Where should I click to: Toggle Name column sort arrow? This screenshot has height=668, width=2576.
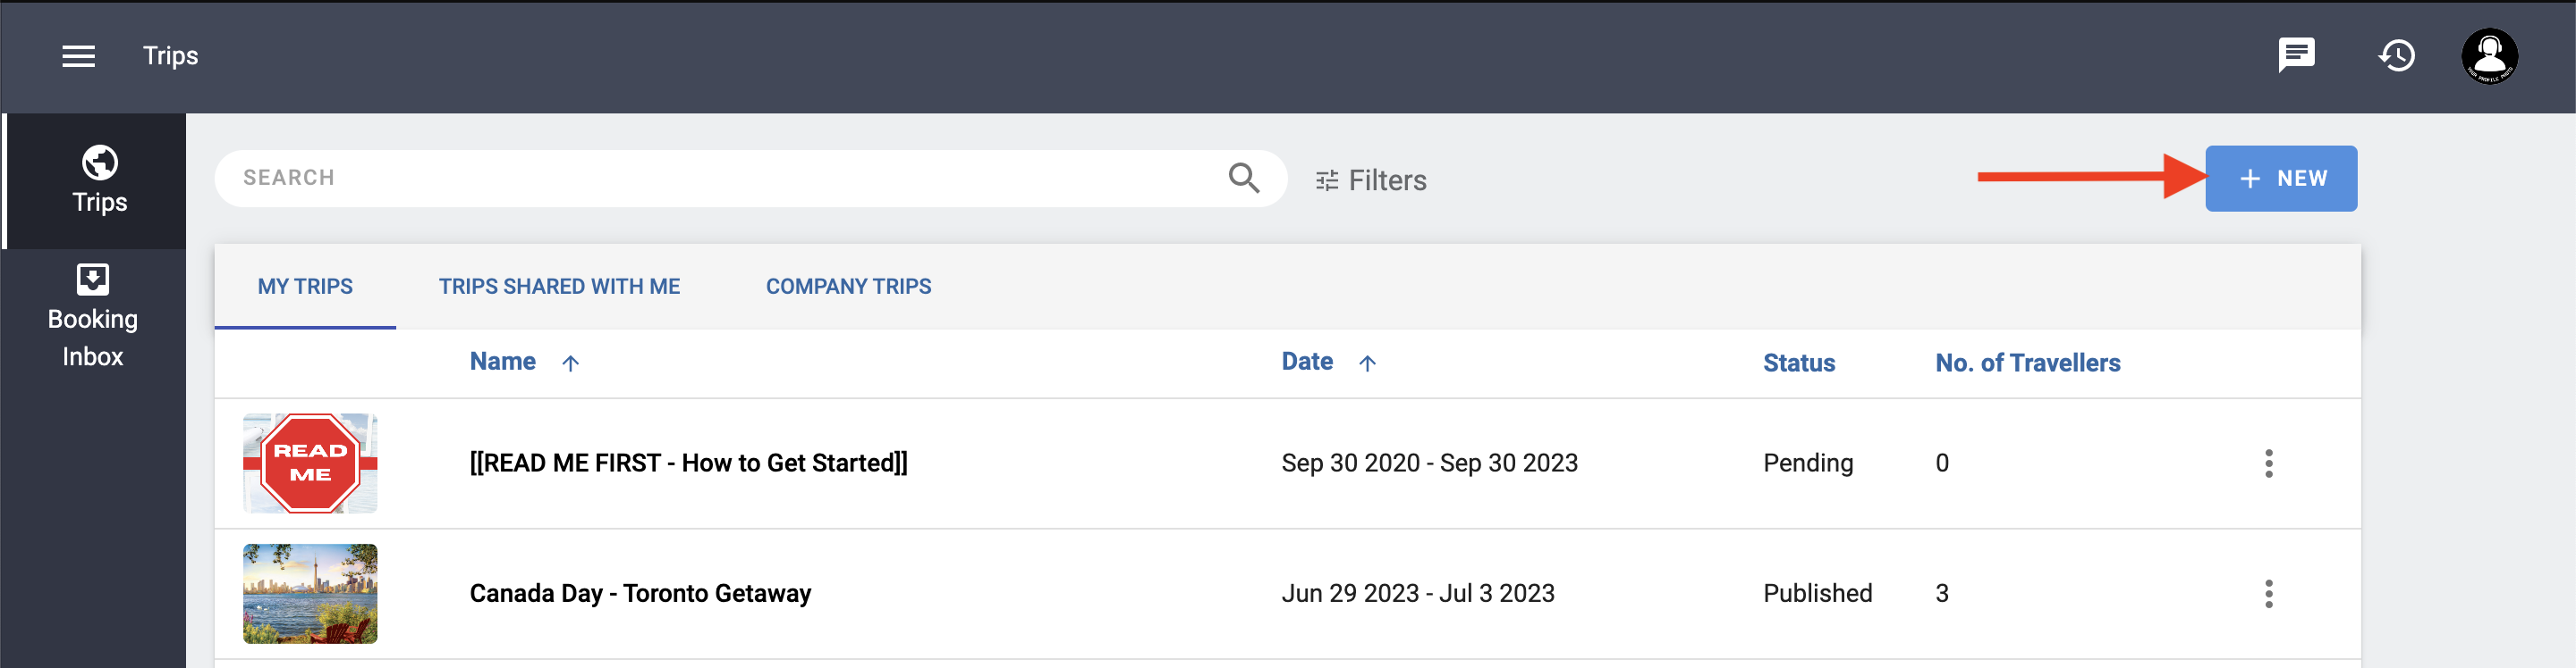(570, 363)
